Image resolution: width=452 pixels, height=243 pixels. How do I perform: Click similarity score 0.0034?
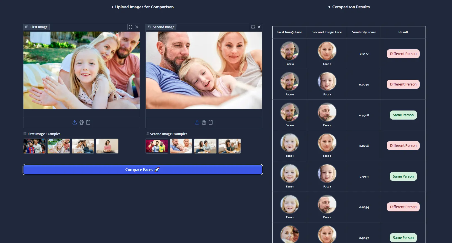click(364, 207)
